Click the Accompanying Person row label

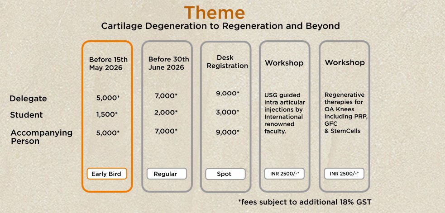click(42, 137)
